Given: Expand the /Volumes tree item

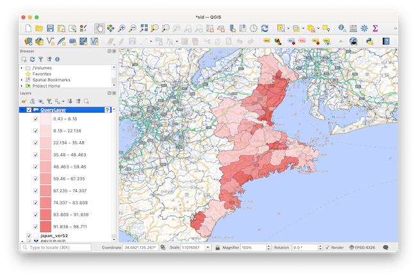Looking at the screenshot, I should click(22, 68).
